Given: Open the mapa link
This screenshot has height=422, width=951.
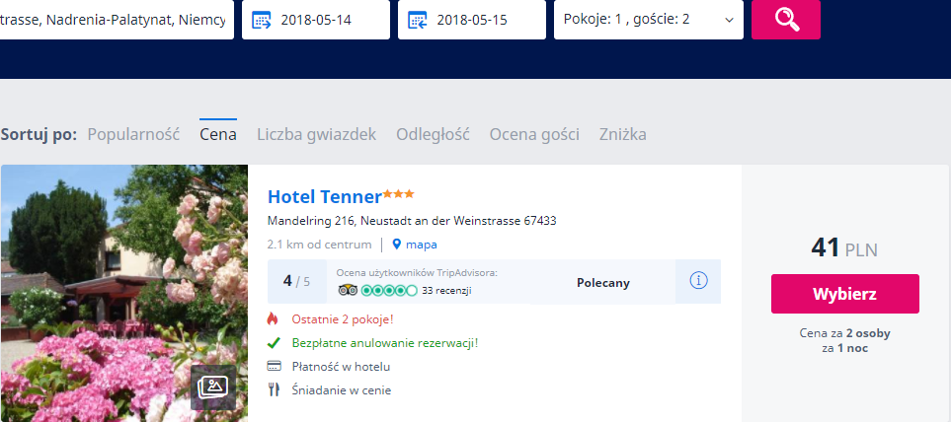Looking at the screenshot, I should tap(421, 245).
